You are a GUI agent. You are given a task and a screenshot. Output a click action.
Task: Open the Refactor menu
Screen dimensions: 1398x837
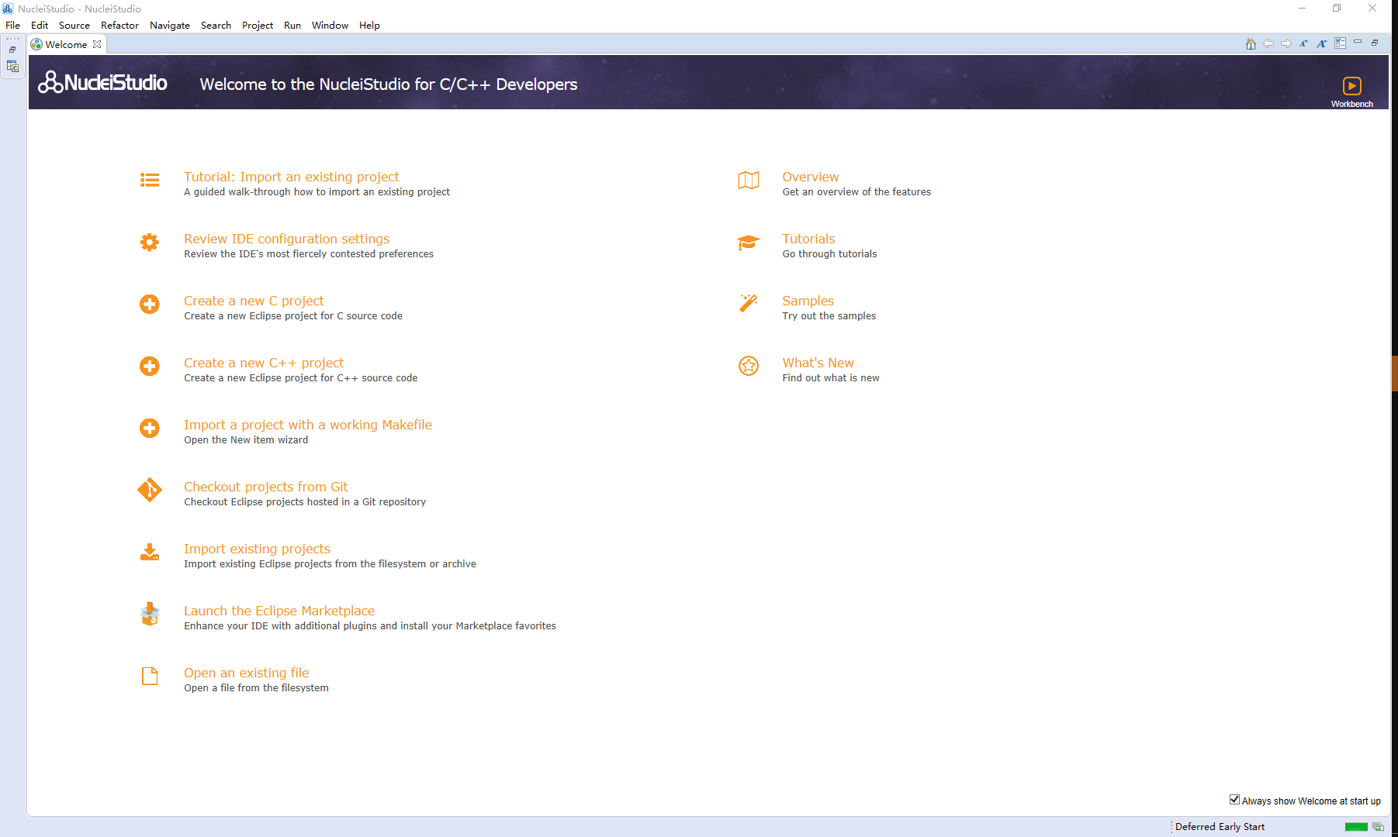point(119,26)
